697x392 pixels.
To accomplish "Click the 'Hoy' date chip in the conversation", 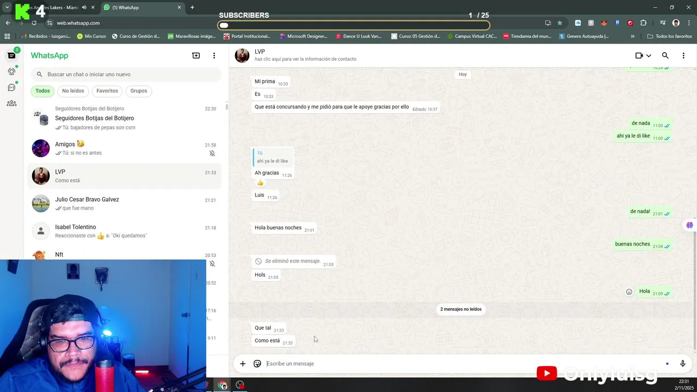I will click(462, 74).
